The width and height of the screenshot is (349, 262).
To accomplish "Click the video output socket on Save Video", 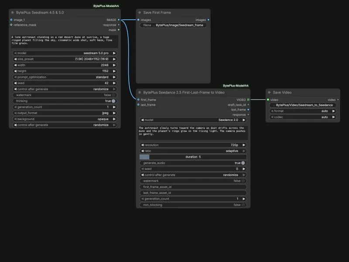I will pyautogui.click(x=338, y=100).
